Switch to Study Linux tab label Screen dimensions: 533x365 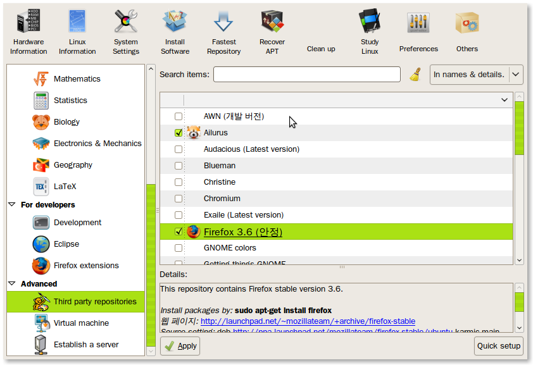[x=370, y=47]
